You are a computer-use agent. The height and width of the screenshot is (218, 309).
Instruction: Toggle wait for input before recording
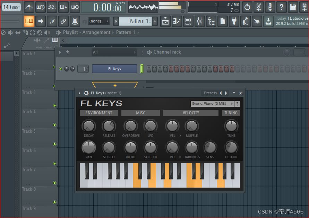click(x=40, y=7)
